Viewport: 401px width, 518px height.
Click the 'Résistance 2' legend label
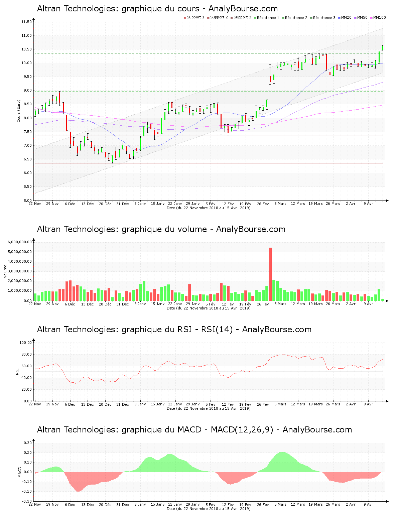click(x=296, y=18)
